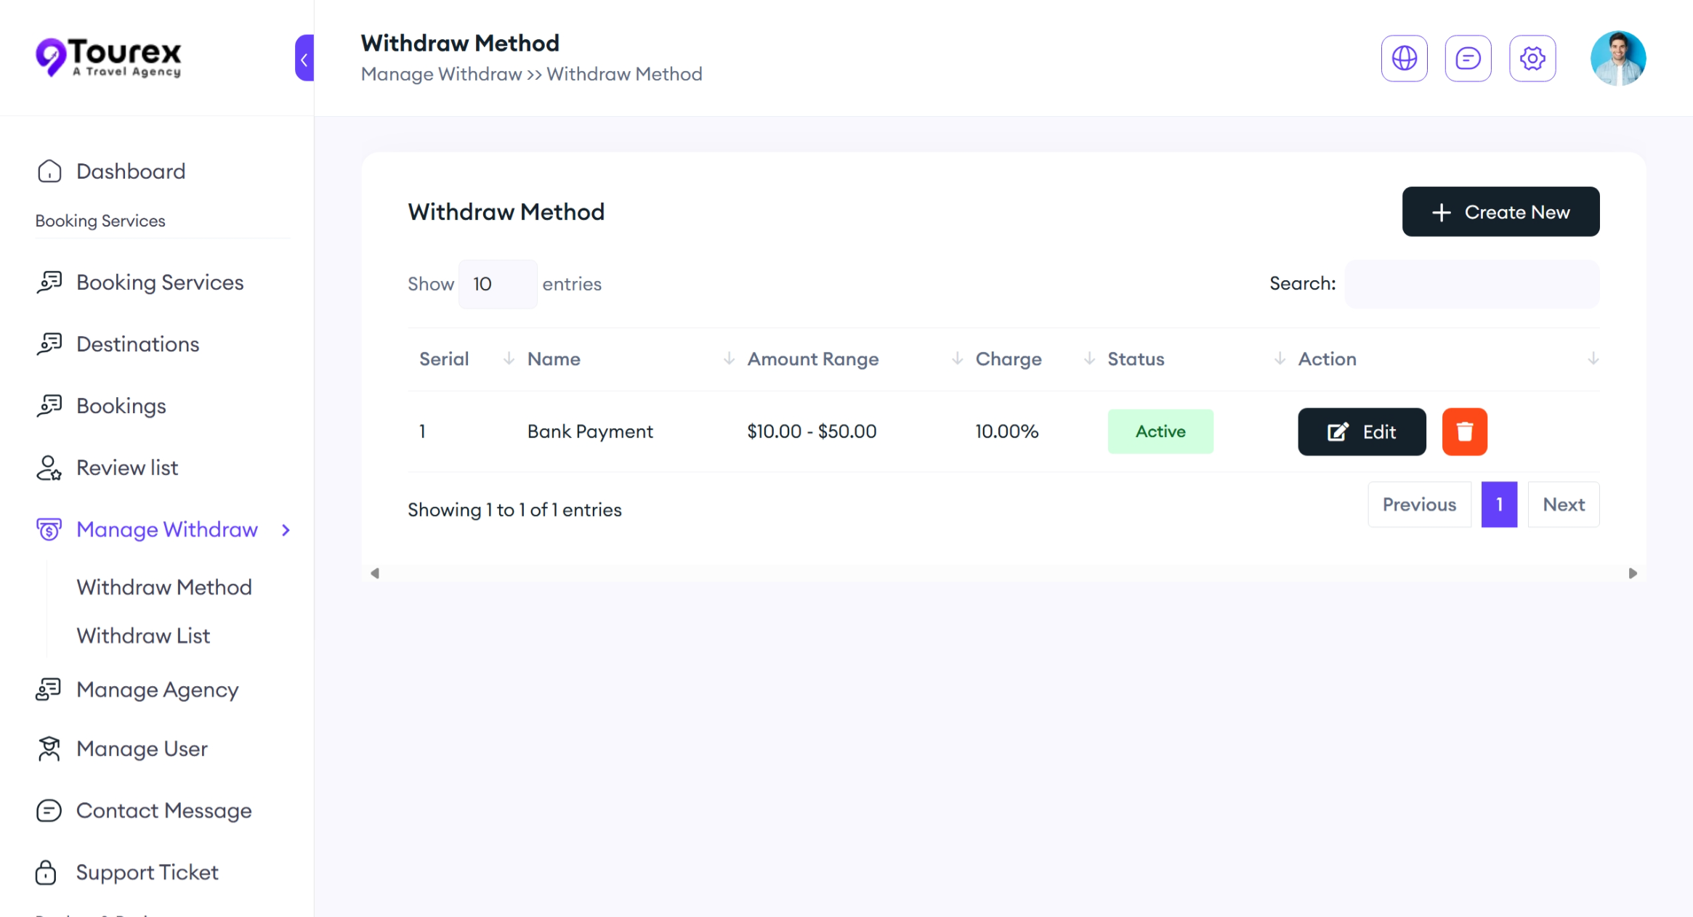Click the Tourex logo
Screen dimensions: 1693x917
pos(109,57)
